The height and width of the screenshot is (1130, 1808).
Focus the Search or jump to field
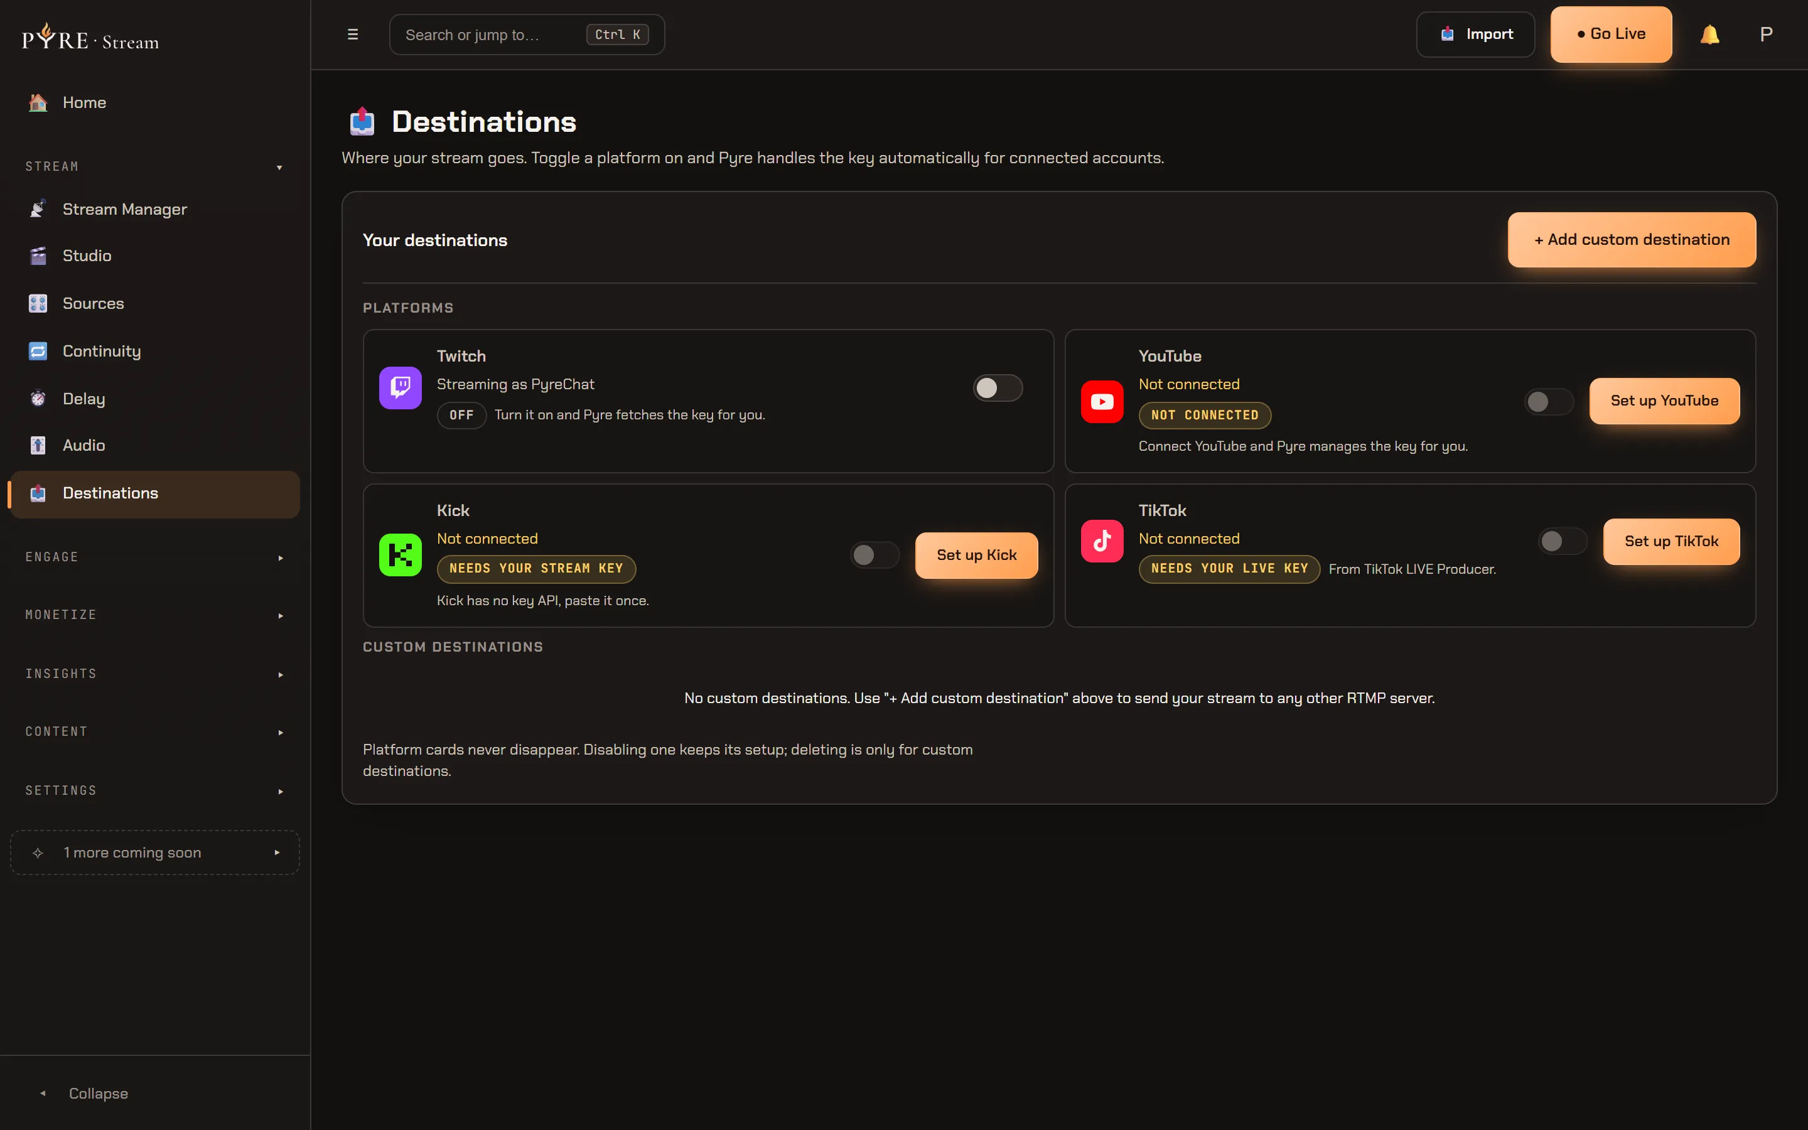tap(527, 35)
